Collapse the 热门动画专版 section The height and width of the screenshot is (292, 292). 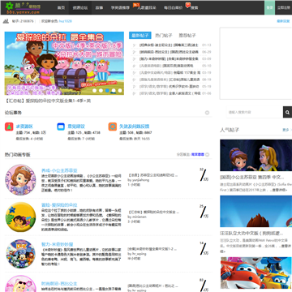(x=207, y=155)
